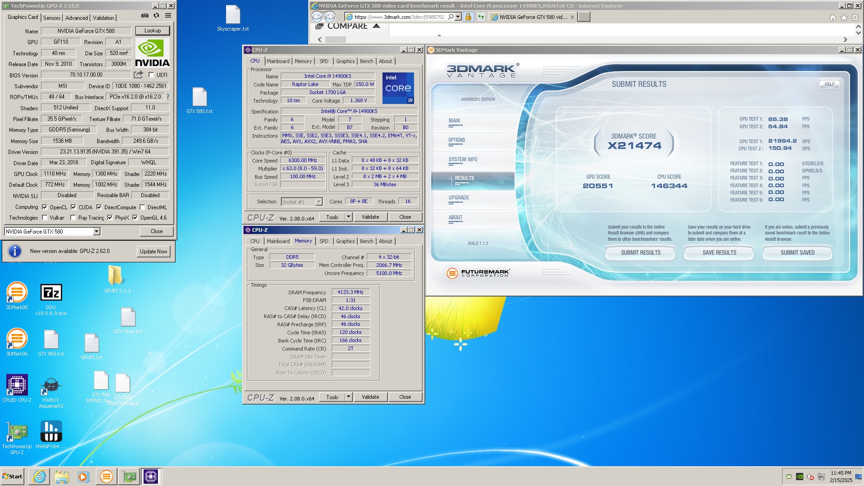This screenshot has height=486, width=864.
Task: Click the Internet Explorer back arrow
Action: point(317,17)
